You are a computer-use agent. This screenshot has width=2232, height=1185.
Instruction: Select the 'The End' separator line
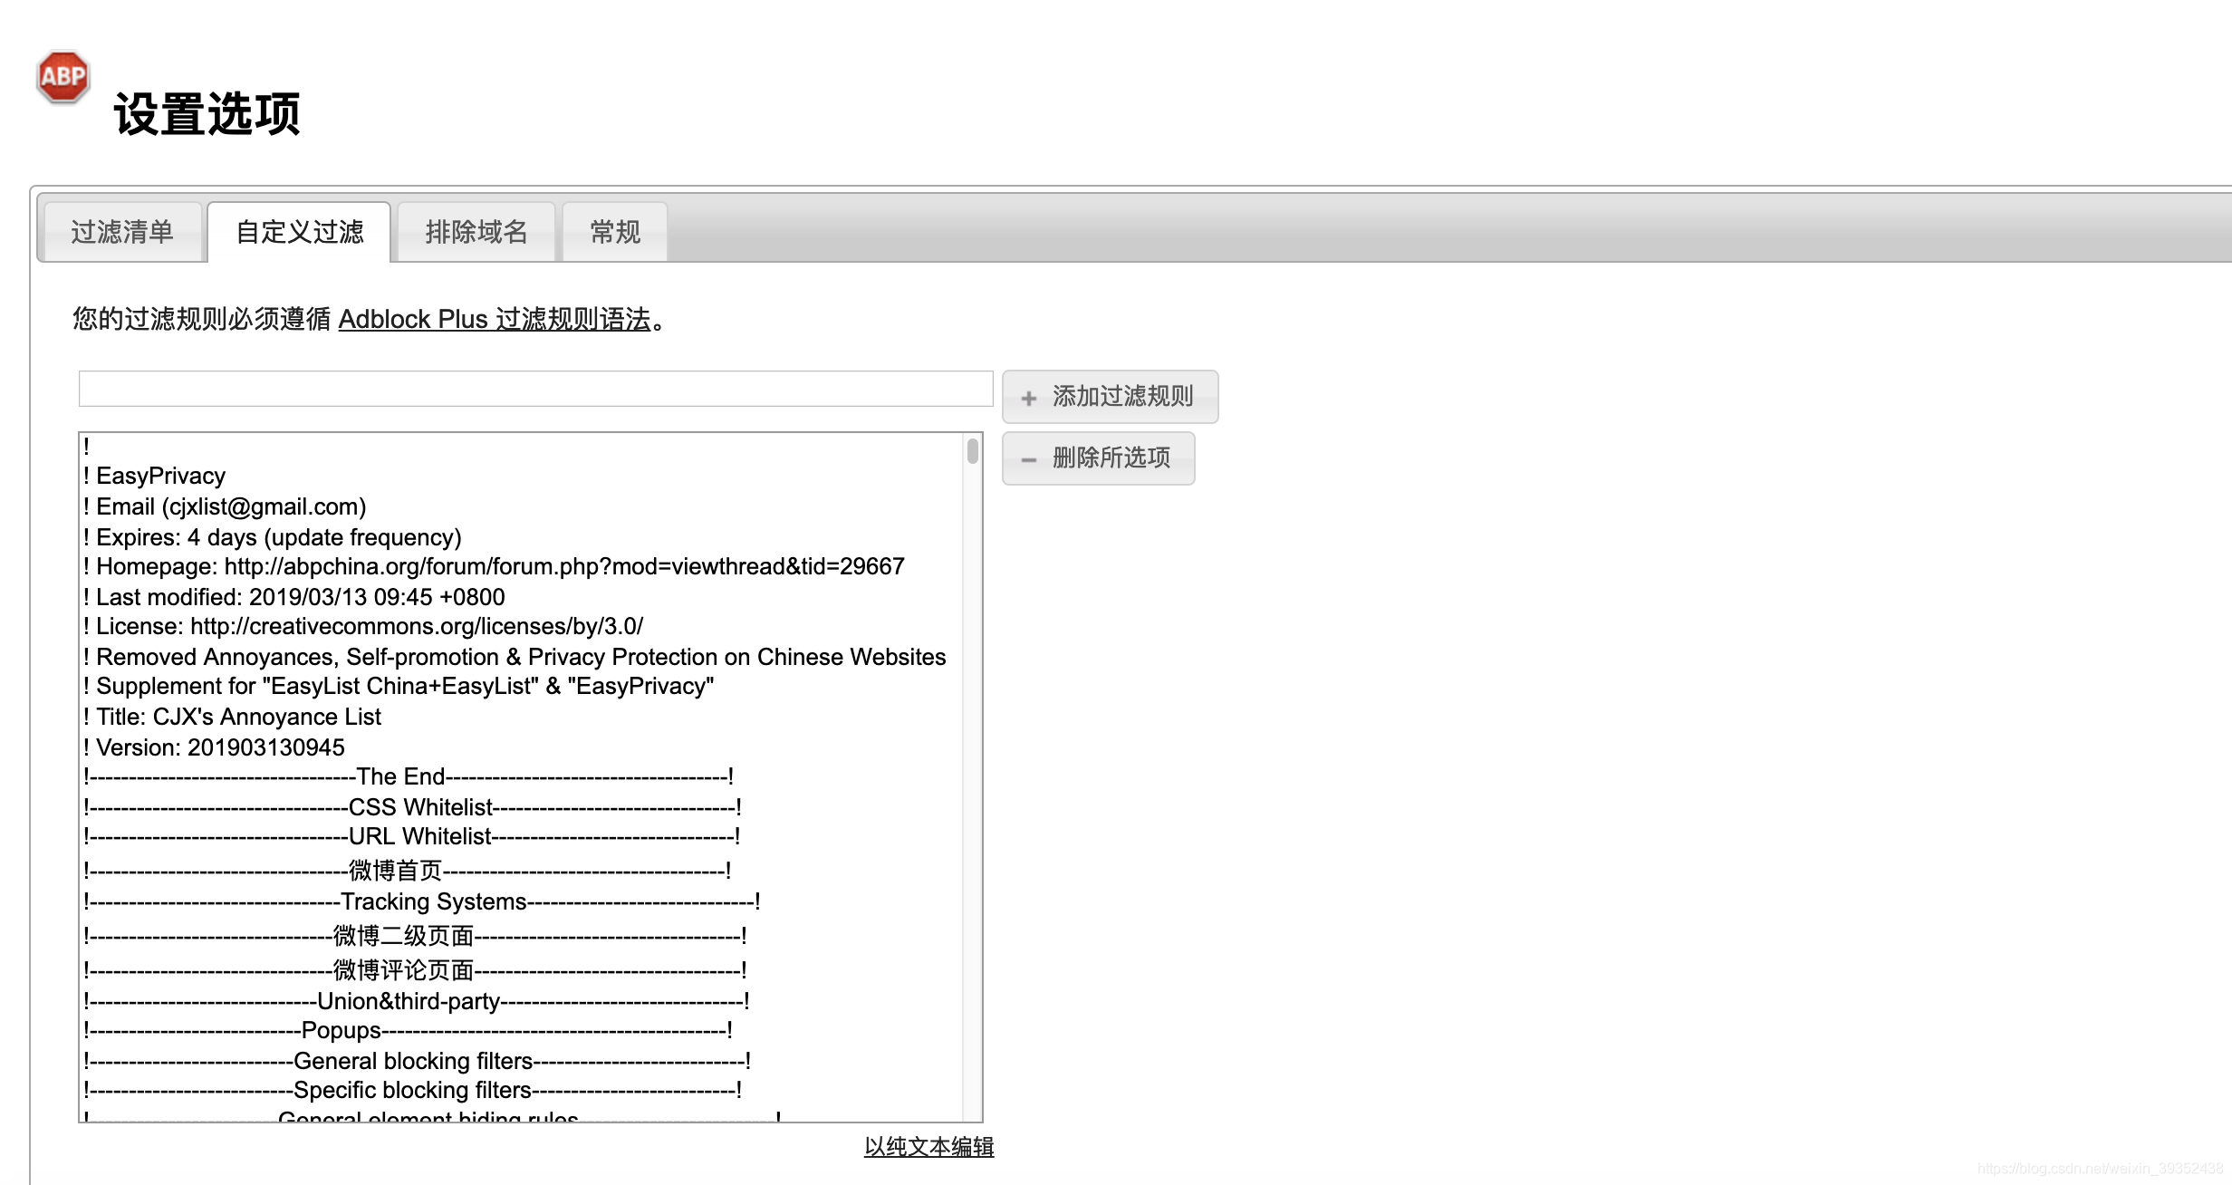(x=522, y=776)
